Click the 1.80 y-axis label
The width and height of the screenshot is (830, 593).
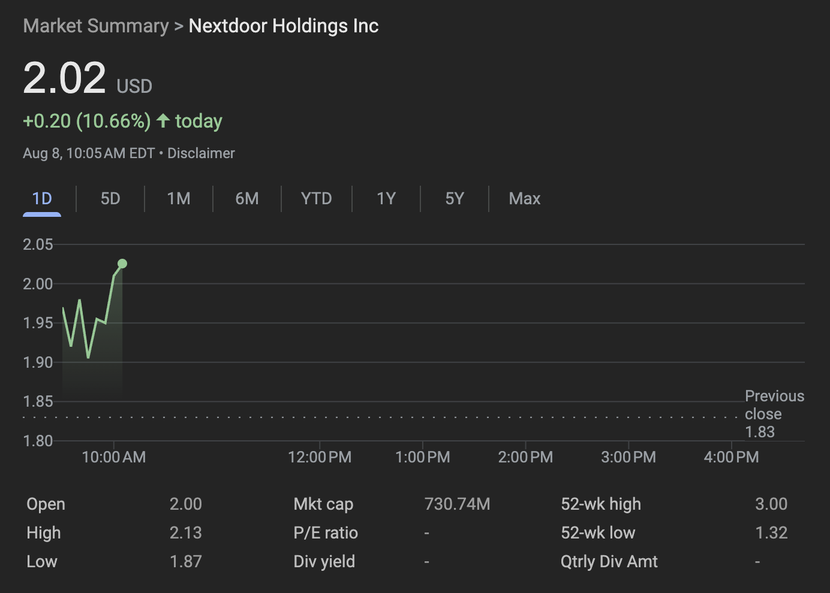[x=38, y=441]
